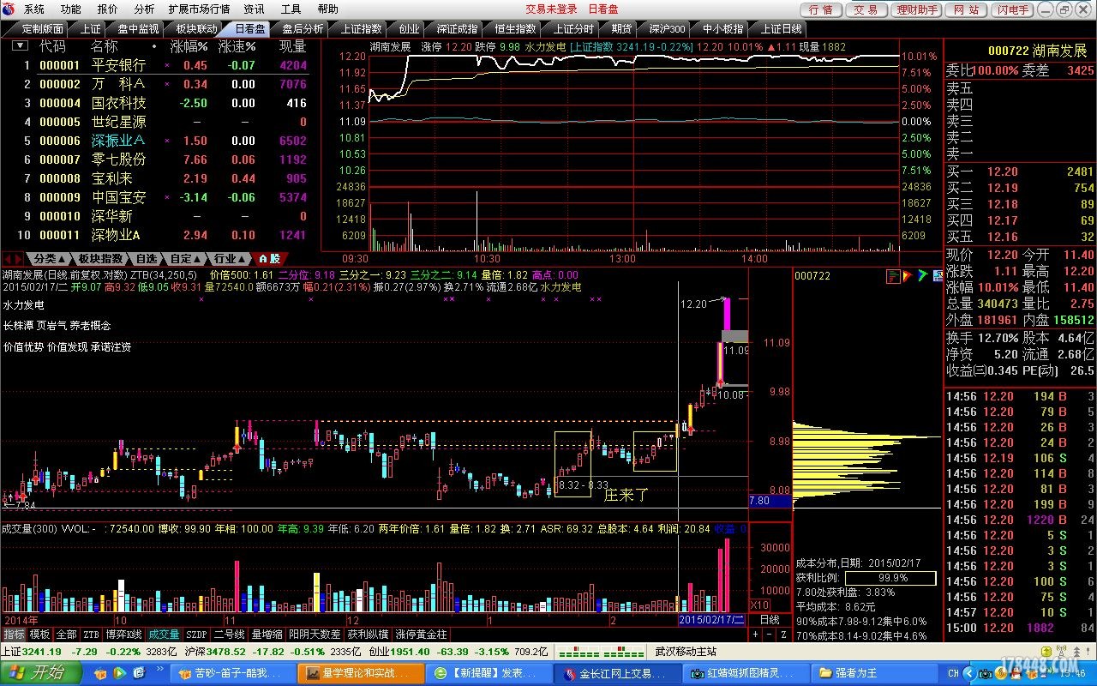Click the 武汉移动主站 status bar entry
Viewport: 1097px width, 686px height.
coord(686,652)
